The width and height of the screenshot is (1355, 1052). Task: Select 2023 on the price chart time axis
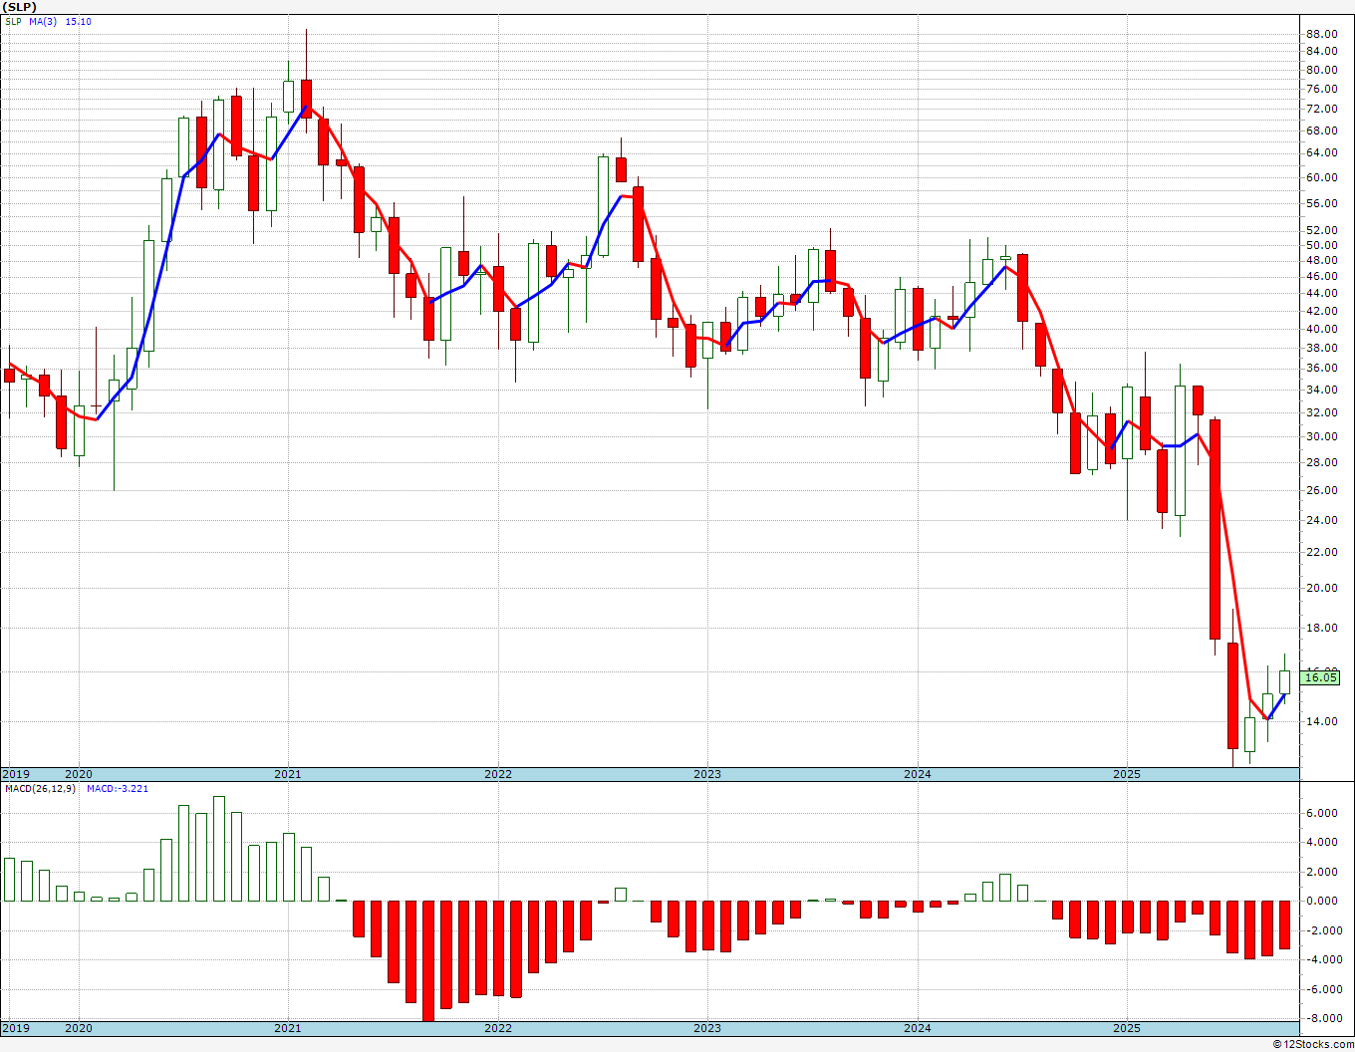[707, 774]
